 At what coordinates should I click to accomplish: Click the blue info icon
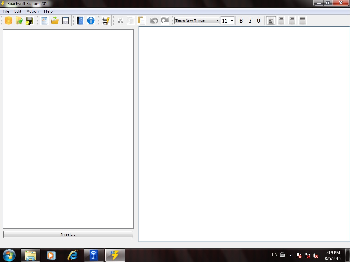click(91, 20)
